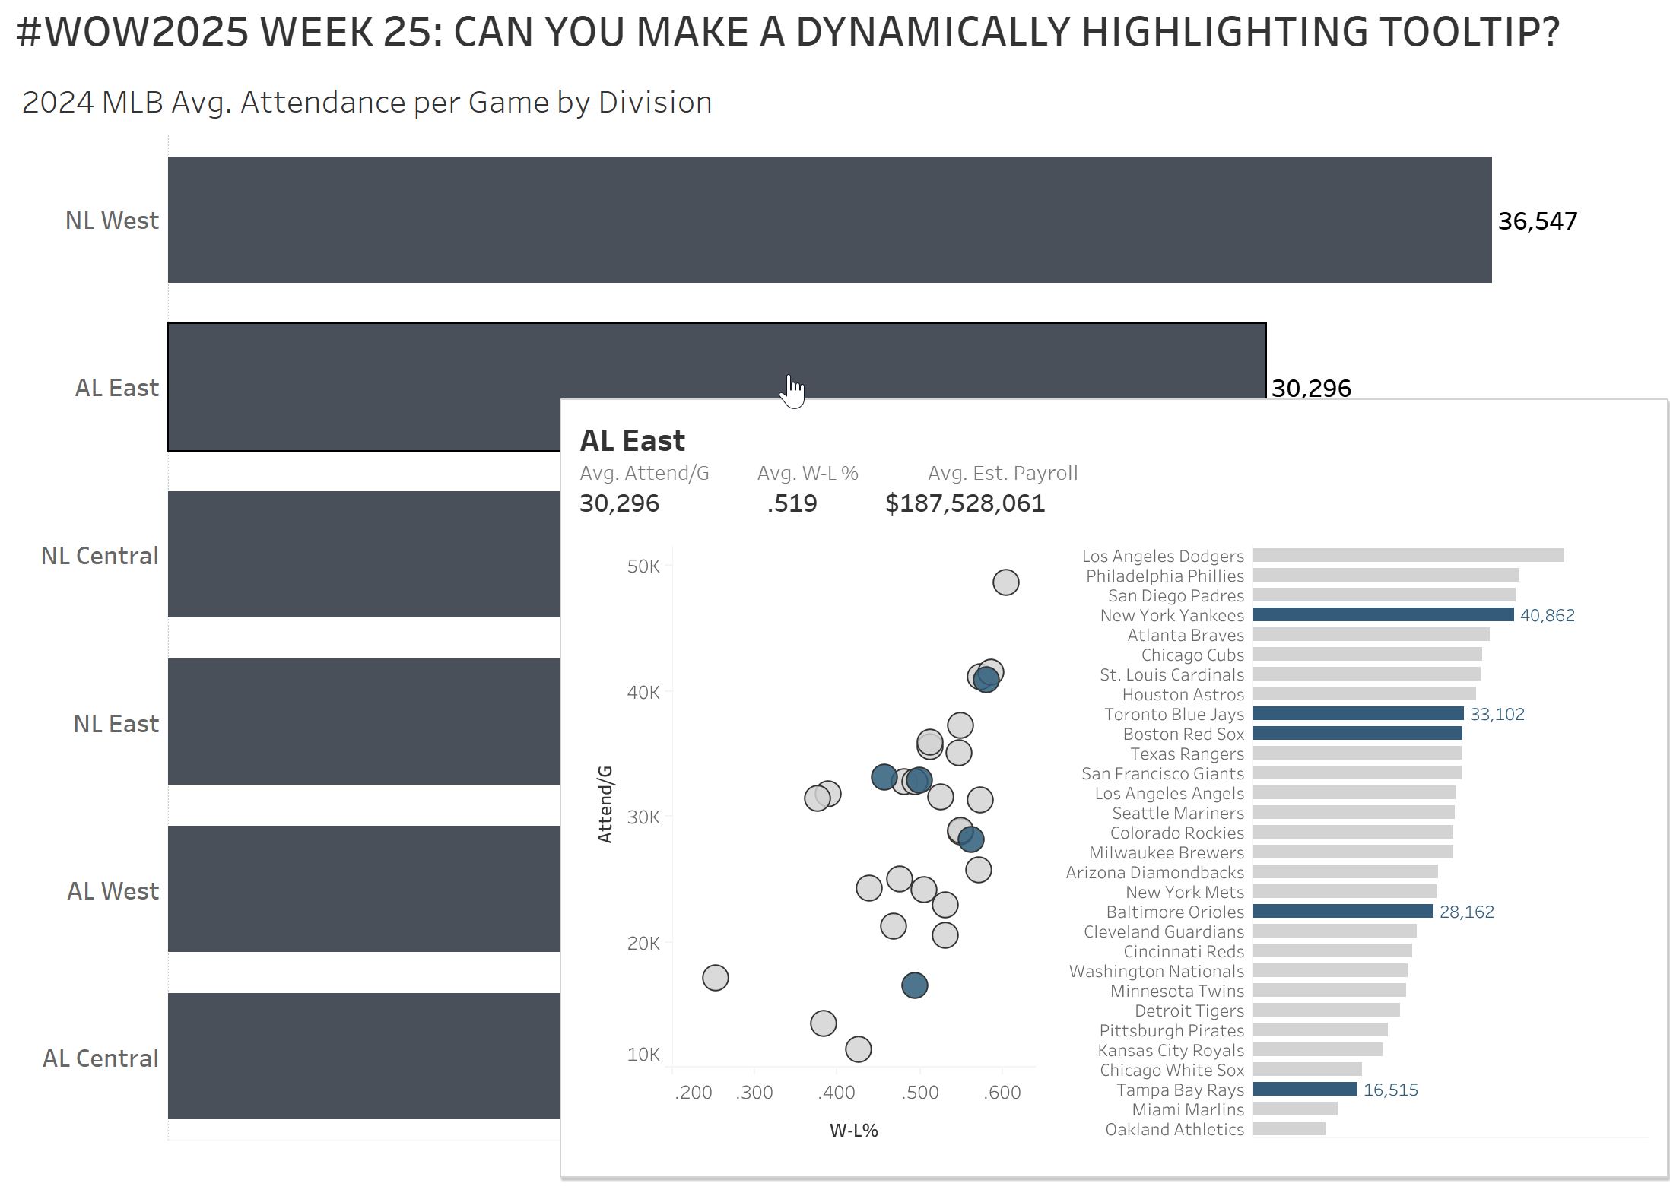Click the NL West axis label
The width and height of the screenshot is (1670, 1193).
112,221
